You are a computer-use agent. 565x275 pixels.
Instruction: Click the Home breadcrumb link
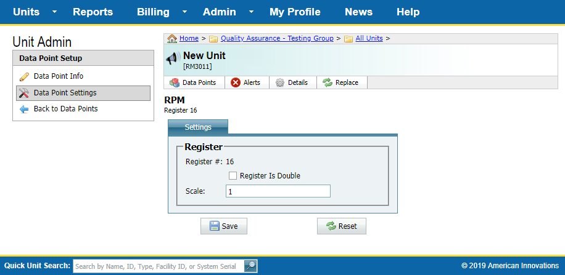click(189, 38)
